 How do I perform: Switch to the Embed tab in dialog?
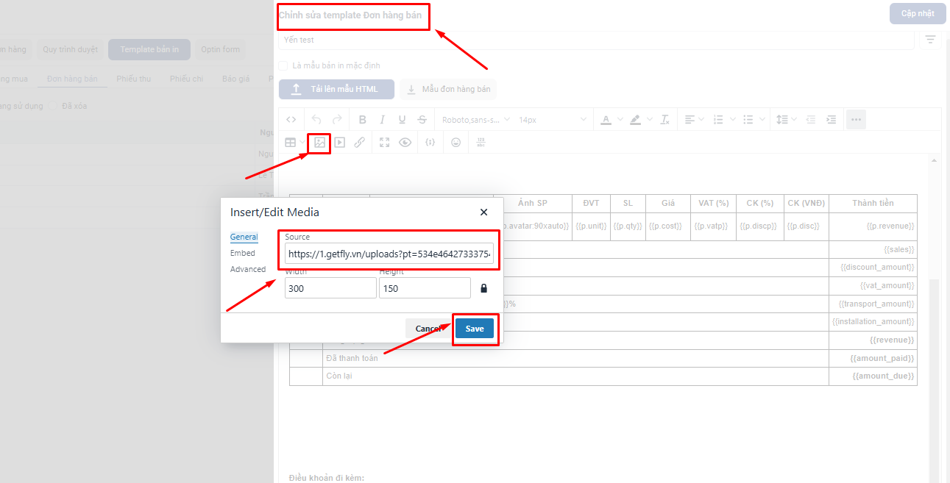point(243,253)
